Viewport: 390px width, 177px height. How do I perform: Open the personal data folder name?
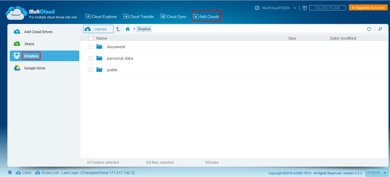point(120,58)
